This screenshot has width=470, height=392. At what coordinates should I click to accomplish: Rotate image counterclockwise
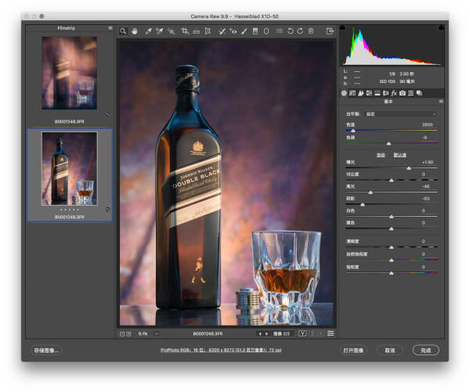[290, 31]
